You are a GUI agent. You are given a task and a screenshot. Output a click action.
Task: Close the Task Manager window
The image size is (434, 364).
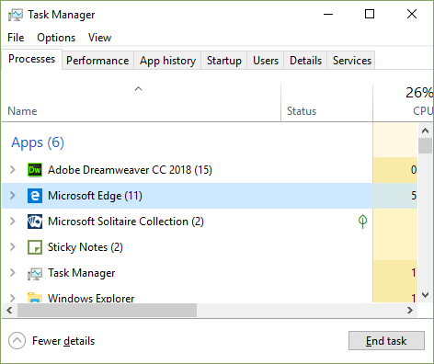(412, 14)
